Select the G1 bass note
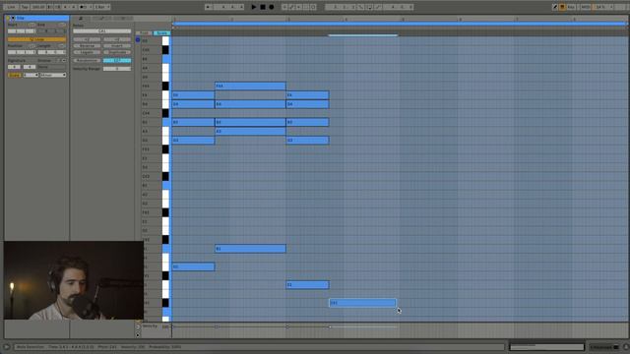 click(x=193, y=266)
